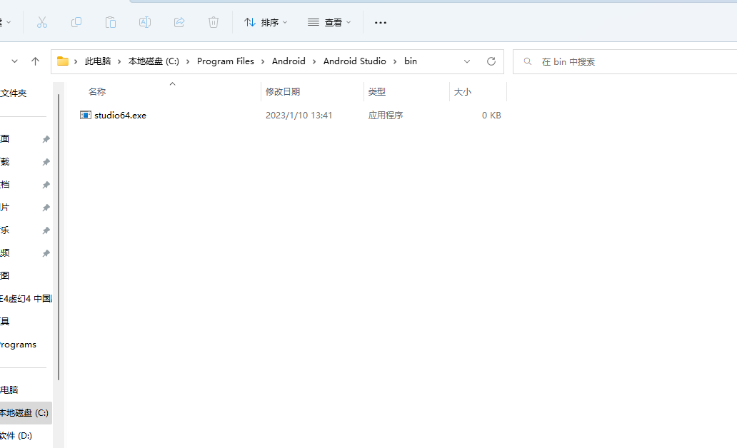Sort by the 修改日期 column header
This screenshot has height=448, width=737.
coord(283,91)
